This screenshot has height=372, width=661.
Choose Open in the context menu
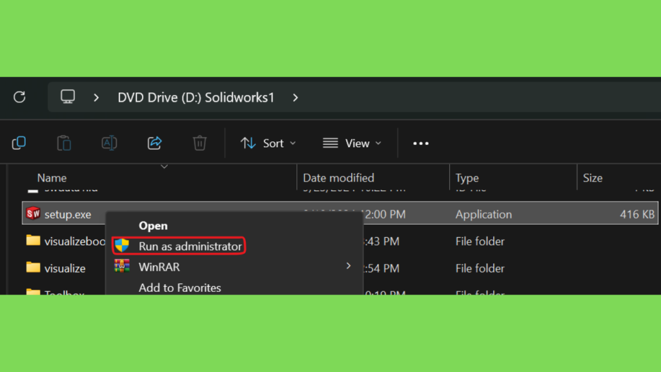pyautogui.click(x=153, y=225)
